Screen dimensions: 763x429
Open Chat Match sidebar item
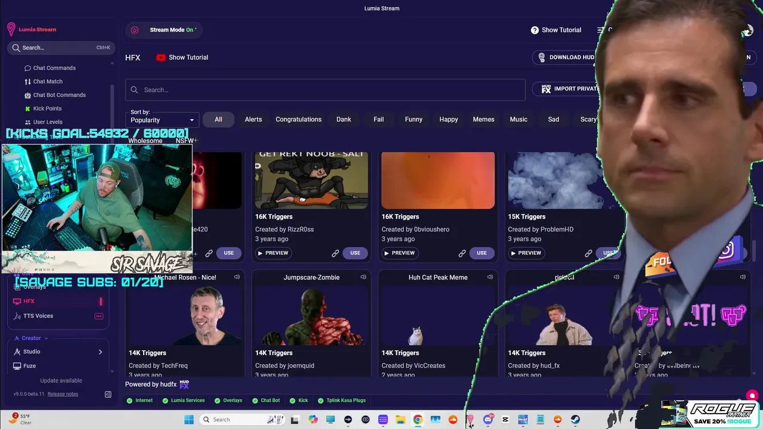pos(48,82)
